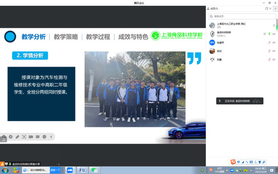Open the more options ellipsis in toolbar
The height and width of the screenshot is (174, 278).
[44, 137]
